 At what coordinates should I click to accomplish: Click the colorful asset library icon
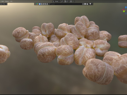pos(37,4)
